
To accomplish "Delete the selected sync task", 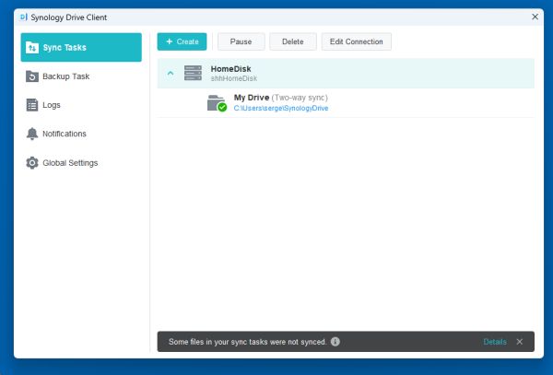I will click(x=293, y=41).
